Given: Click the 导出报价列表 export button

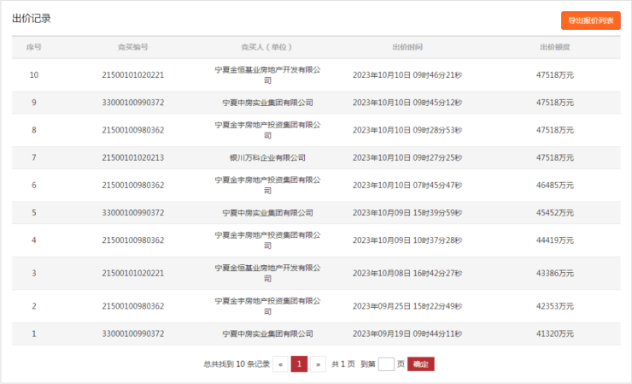Looking at the screenshot, I should click(590, 21).
